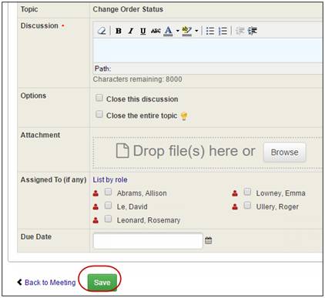Assign to Lowney, Emma checkbox
The image size is (325, 298).
(x=247, y=192)
